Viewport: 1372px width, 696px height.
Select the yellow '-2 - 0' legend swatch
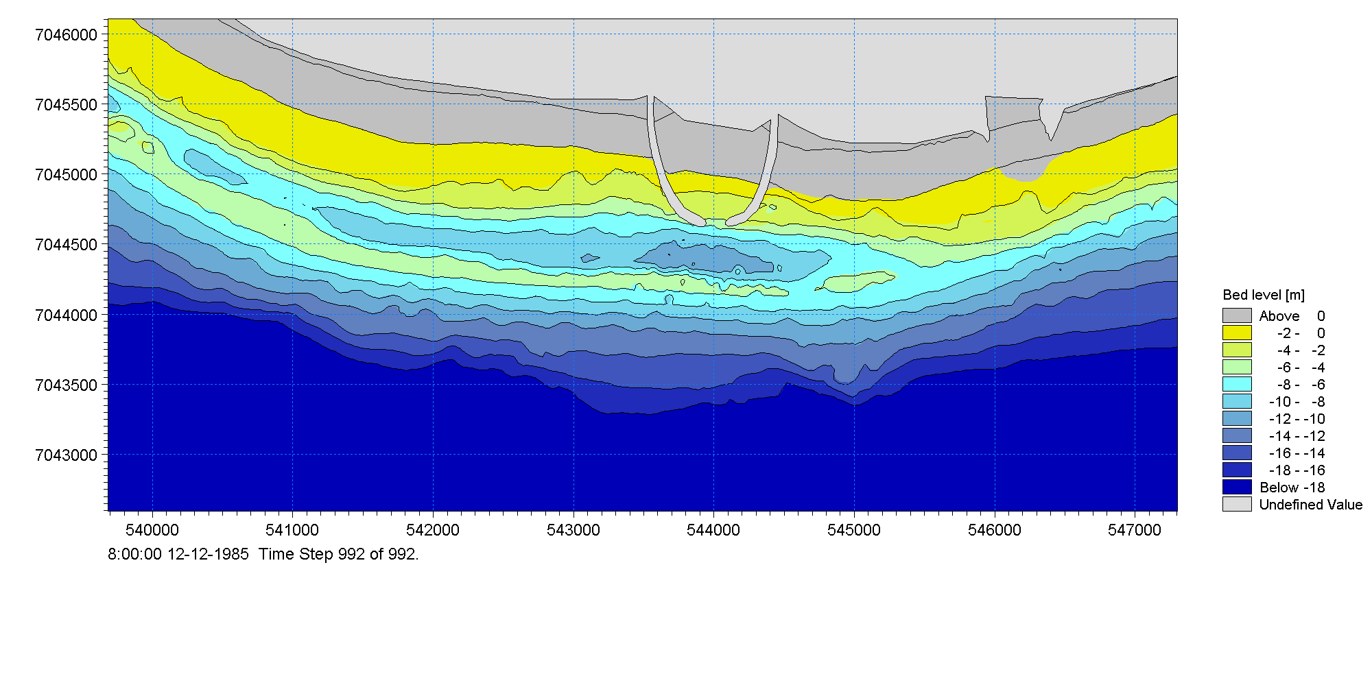pos(1237,333)
